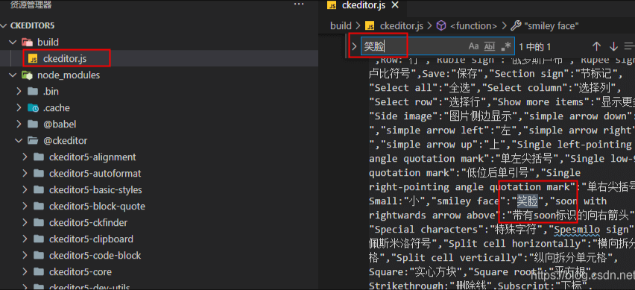Expand the ckeditor5-ckfinder folder

25,223
